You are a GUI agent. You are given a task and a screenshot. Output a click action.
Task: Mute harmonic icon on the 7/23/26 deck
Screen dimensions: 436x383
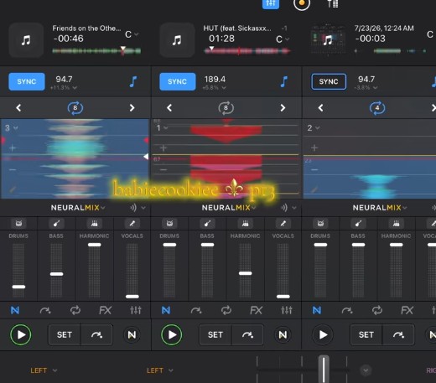click(397, 224)
